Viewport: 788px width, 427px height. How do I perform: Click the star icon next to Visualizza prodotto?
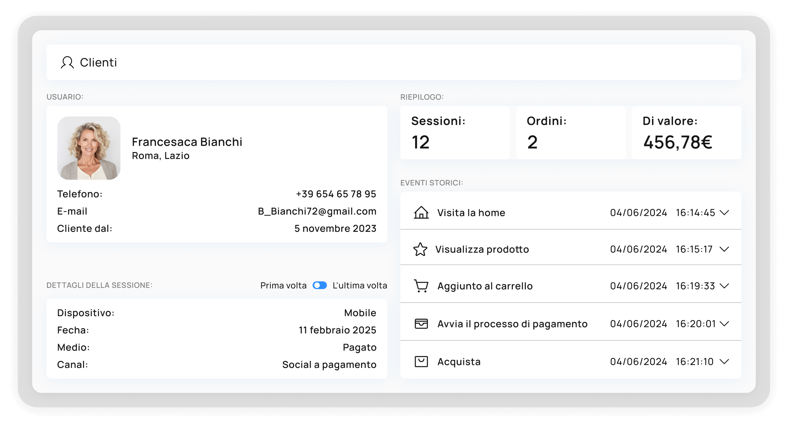click(x=420, y=249)
